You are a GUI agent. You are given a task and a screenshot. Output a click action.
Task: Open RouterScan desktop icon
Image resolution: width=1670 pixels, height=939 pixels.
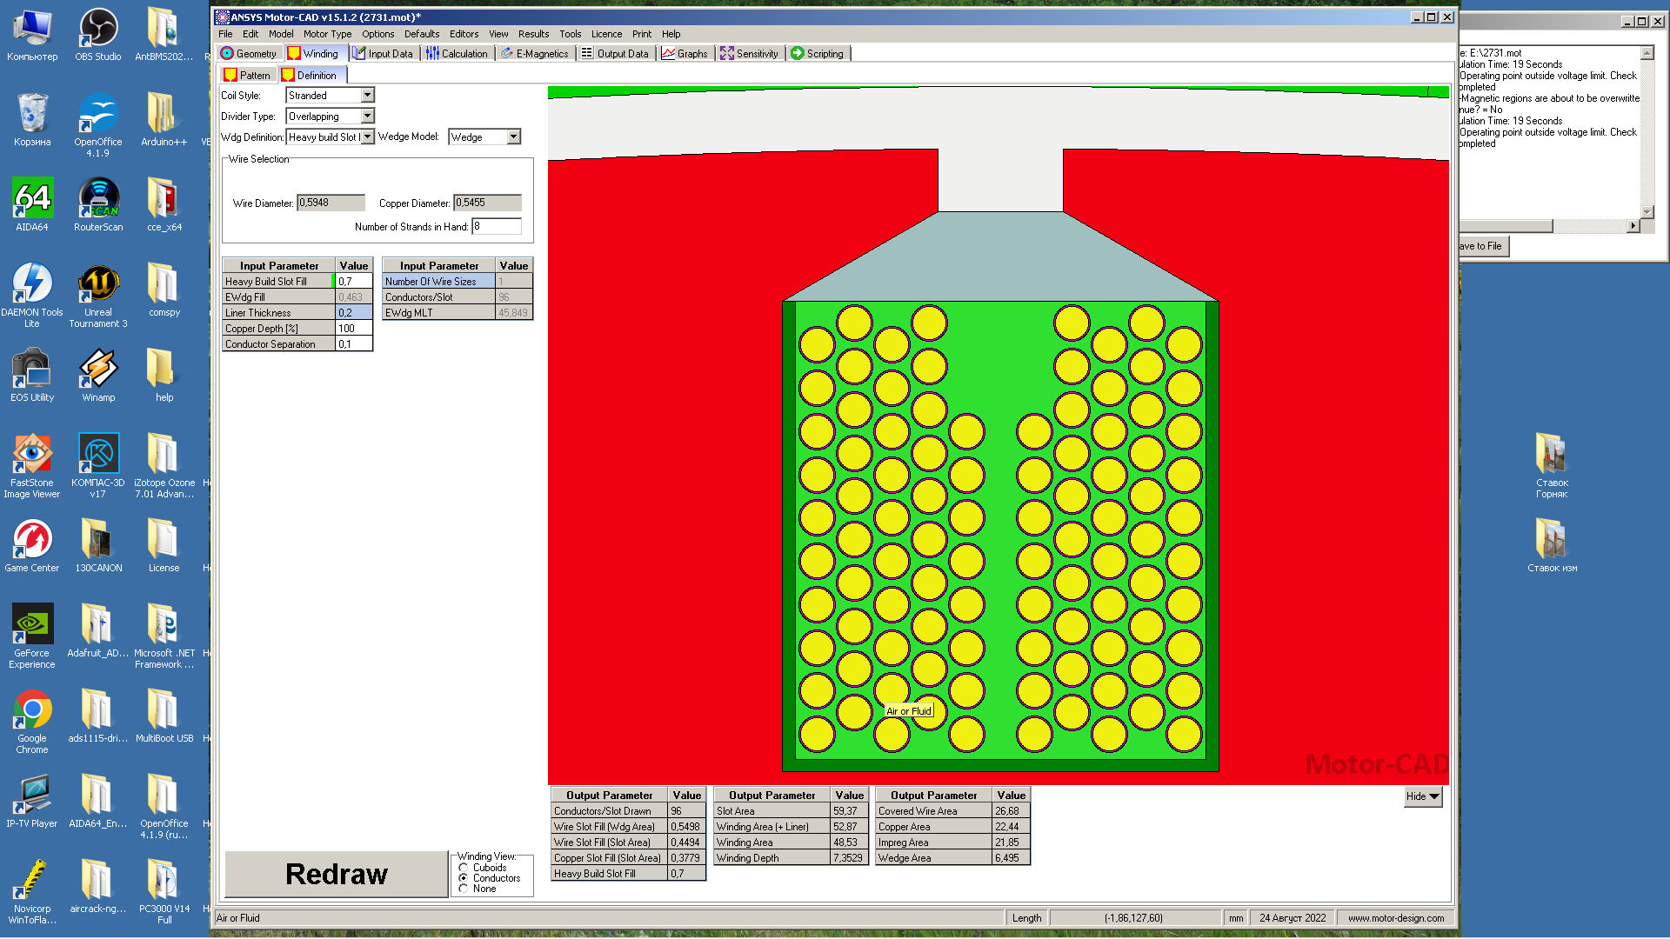(x=98, y=206)
